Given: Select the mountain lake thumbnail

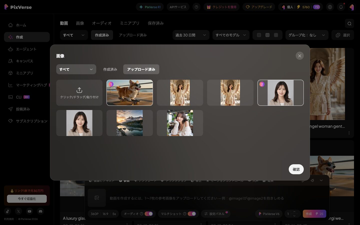Looking at the screenshot, I should tap(129, 123).
